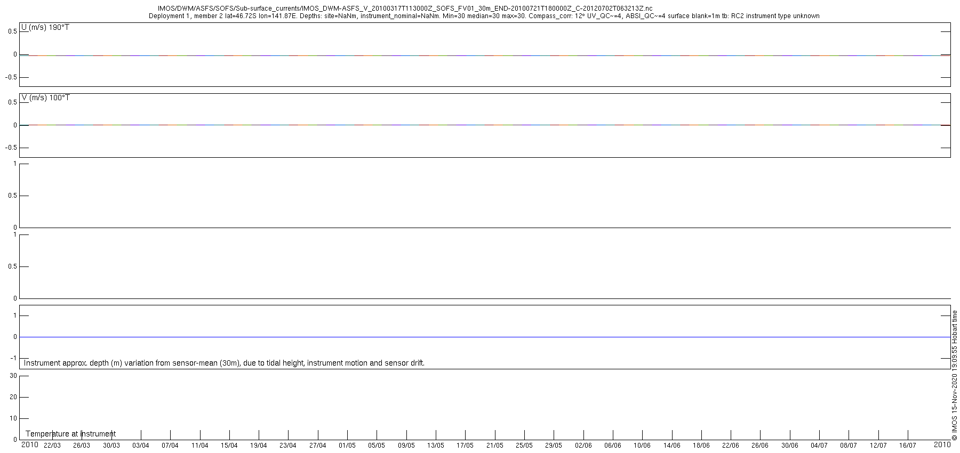Click the 22/06 date tick label
Viewport: 960px width, 453px height.
tap(731, 446)
